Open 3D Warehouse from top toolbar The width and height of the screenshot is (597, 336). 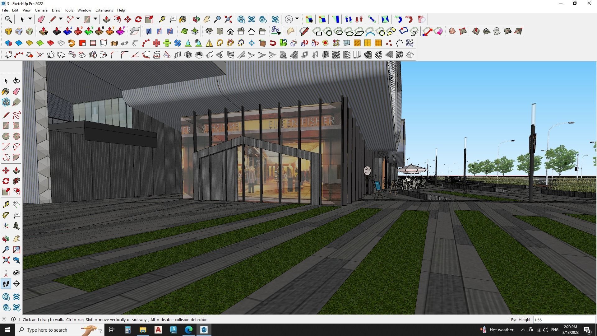241,19
